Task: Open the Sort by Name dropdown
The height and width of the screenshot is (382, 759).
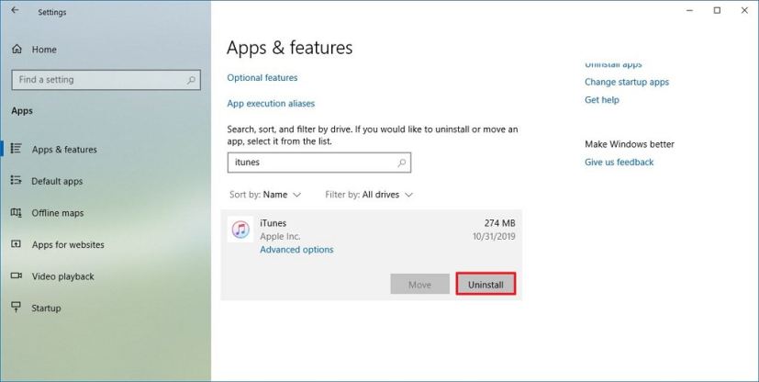Action: click(265, 195)
